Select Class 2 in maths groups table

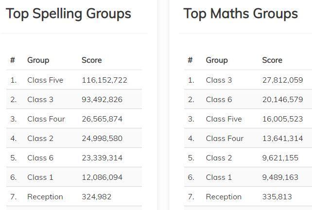coord(219,158)
